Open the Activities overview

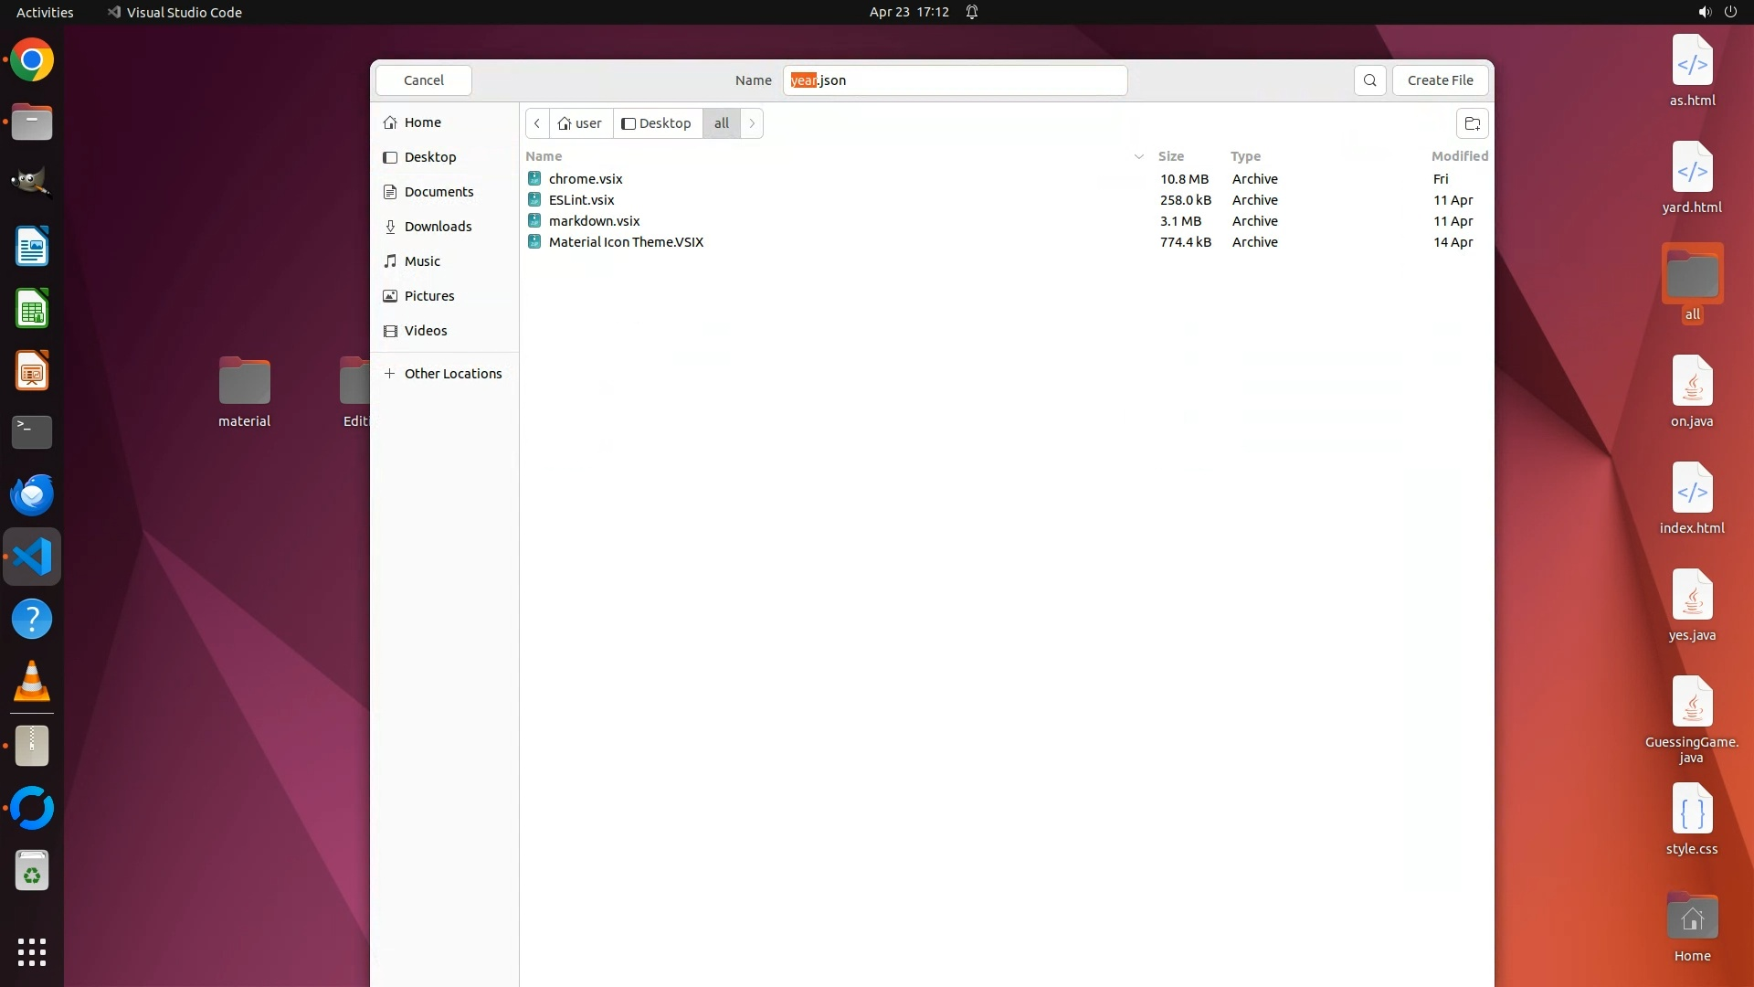45,12
